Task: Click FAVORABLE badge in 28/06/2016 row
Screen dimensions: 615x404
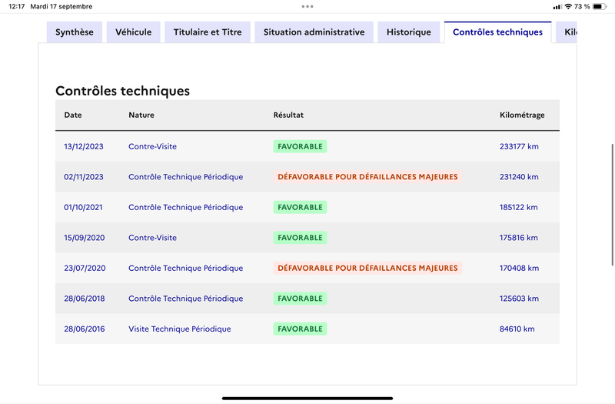Action: 300,329
